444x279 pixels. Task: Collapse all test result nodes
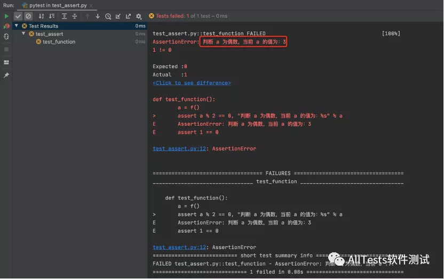click(x=75, y=16)
